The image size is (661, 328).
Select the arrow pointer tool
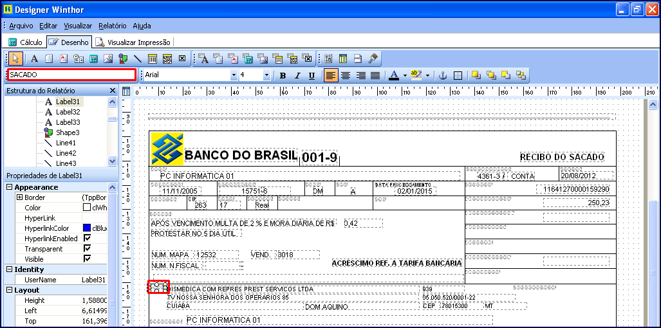coord(15,59)
